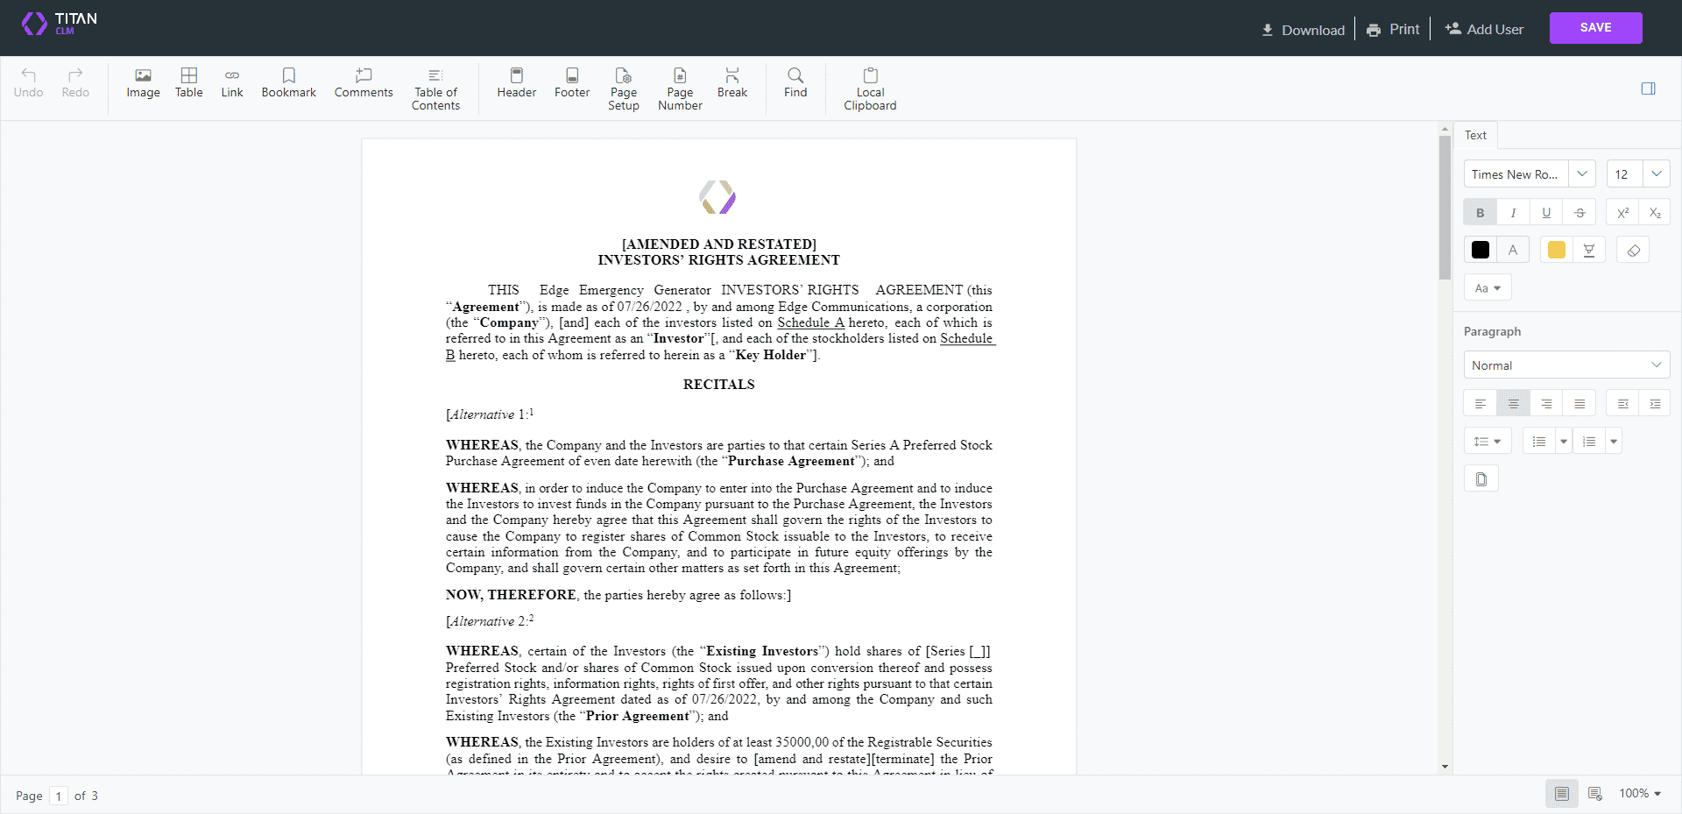Toggle superscript formatting
1682x814 pixels.
1622,211
